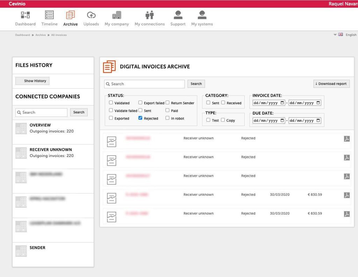Viewport: 358px width, 277px height.
Task: Open the Timeline icon in navigation
Action: pos(49,15)
